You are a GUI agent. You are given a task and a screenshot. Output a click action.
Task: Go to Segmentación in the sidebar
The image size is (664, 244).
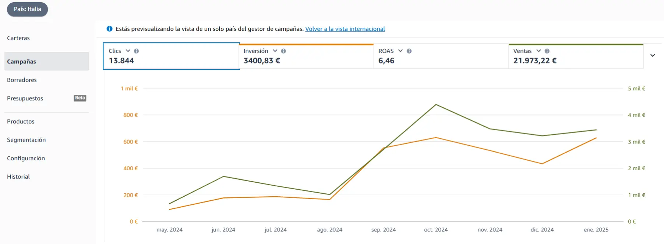pos(27,140)
